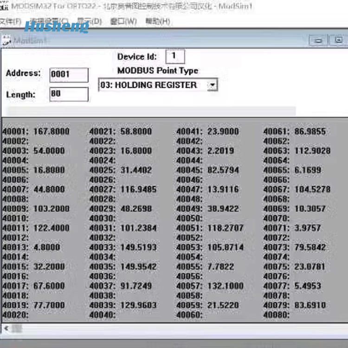Select register 40053 value 105.8714
Screen dimensions: 348x348
pyautogui.click(x=226, y=247)
